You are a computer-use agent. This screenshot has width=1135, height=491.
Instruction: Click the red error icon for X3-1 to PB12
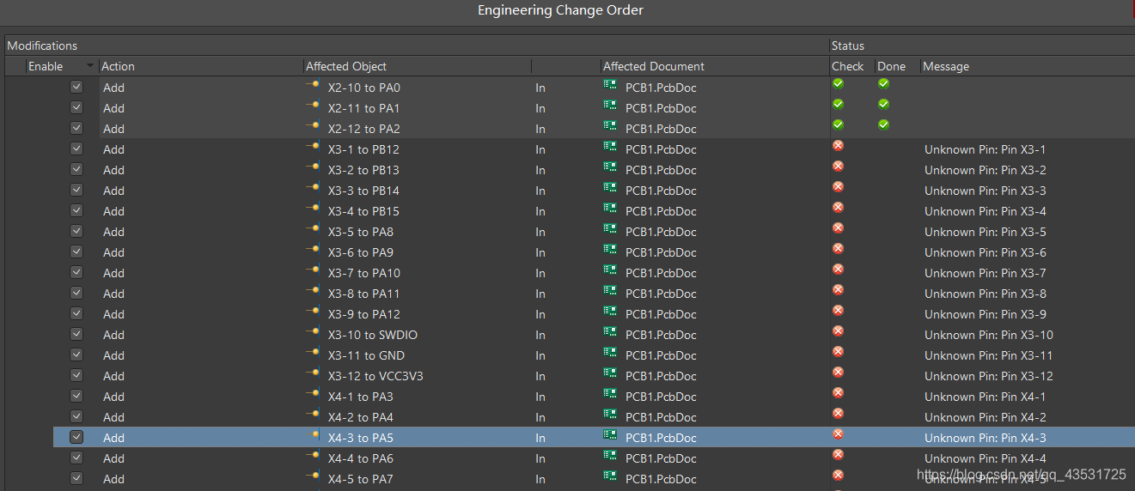click(x=838, y=145)
